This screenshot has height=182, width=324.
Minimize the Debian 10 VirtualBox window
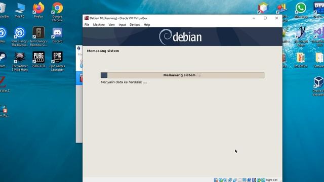point(254,18)
